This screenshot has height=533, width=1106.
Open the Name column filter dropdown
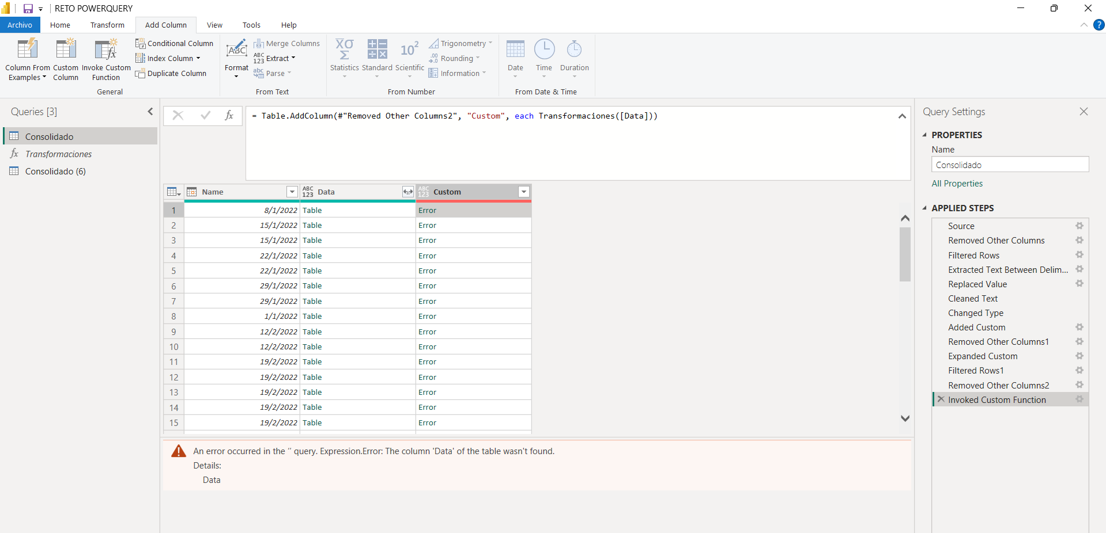(x=292, y=192)
